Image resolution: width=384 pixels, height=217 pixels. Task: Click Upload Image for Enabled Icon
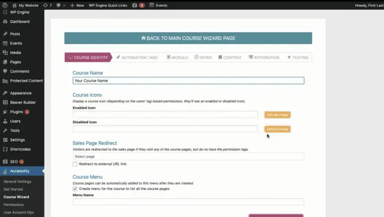[278, 115]
